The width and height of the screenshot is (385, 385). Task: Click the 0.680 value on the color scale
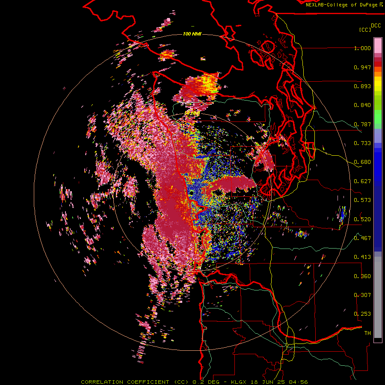coord(362,162)
